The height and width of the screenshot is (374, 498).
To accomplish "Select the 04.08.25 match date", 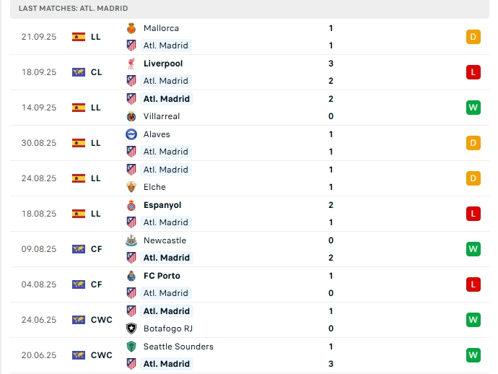I will coord(39,284).
